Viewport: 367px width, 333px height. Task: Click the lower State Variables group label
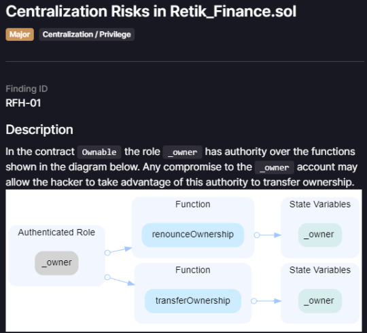[320, 270]
